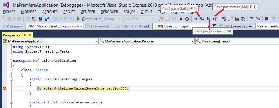Click the redo arrow icon
The width and height of the screenshot is (279, 108).
[66, 18]
